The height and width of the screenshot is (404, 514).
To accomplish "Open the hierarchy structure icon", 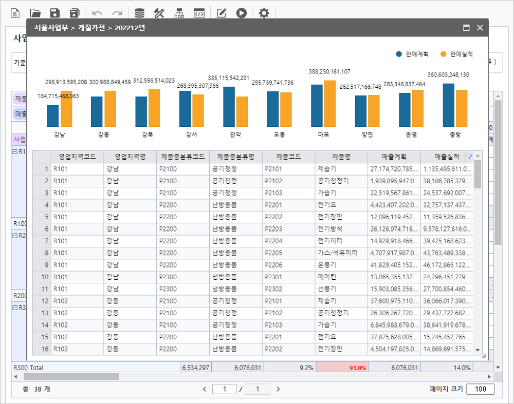I will click(179, 13).
